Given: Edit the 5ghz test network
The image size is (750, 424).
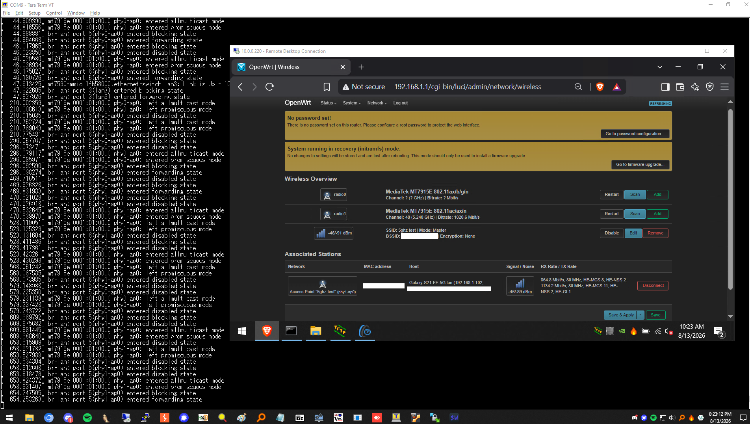Looking at the screenshot, I should pyautogui.click(x=633, y=233).
